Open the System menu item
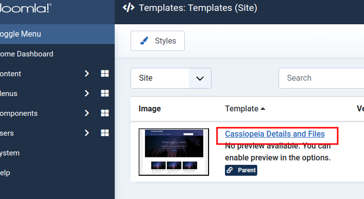This screenshot has height=199, width=364. click(x=10, y=153)
